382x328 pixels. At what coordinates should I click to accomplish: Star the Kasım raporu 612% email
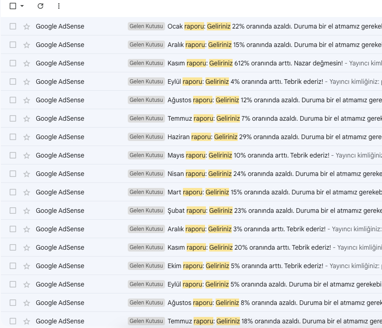pyautogui.click(x=27, y=63)
